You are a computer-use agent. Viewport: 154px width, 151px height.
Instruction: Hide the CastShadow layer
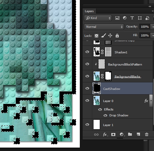87,88
